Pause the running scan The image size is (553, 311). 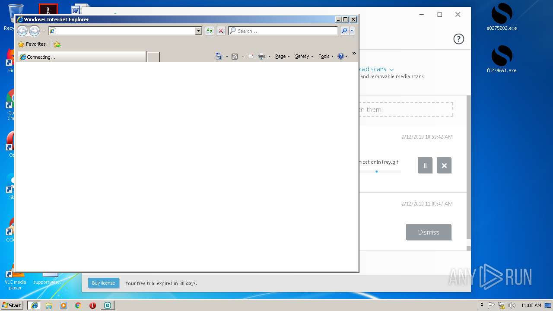click(425, 165)
